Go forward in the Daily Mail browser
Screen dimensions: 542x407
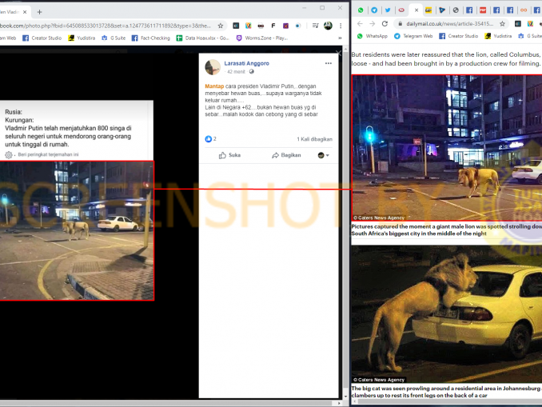[372, 23]
